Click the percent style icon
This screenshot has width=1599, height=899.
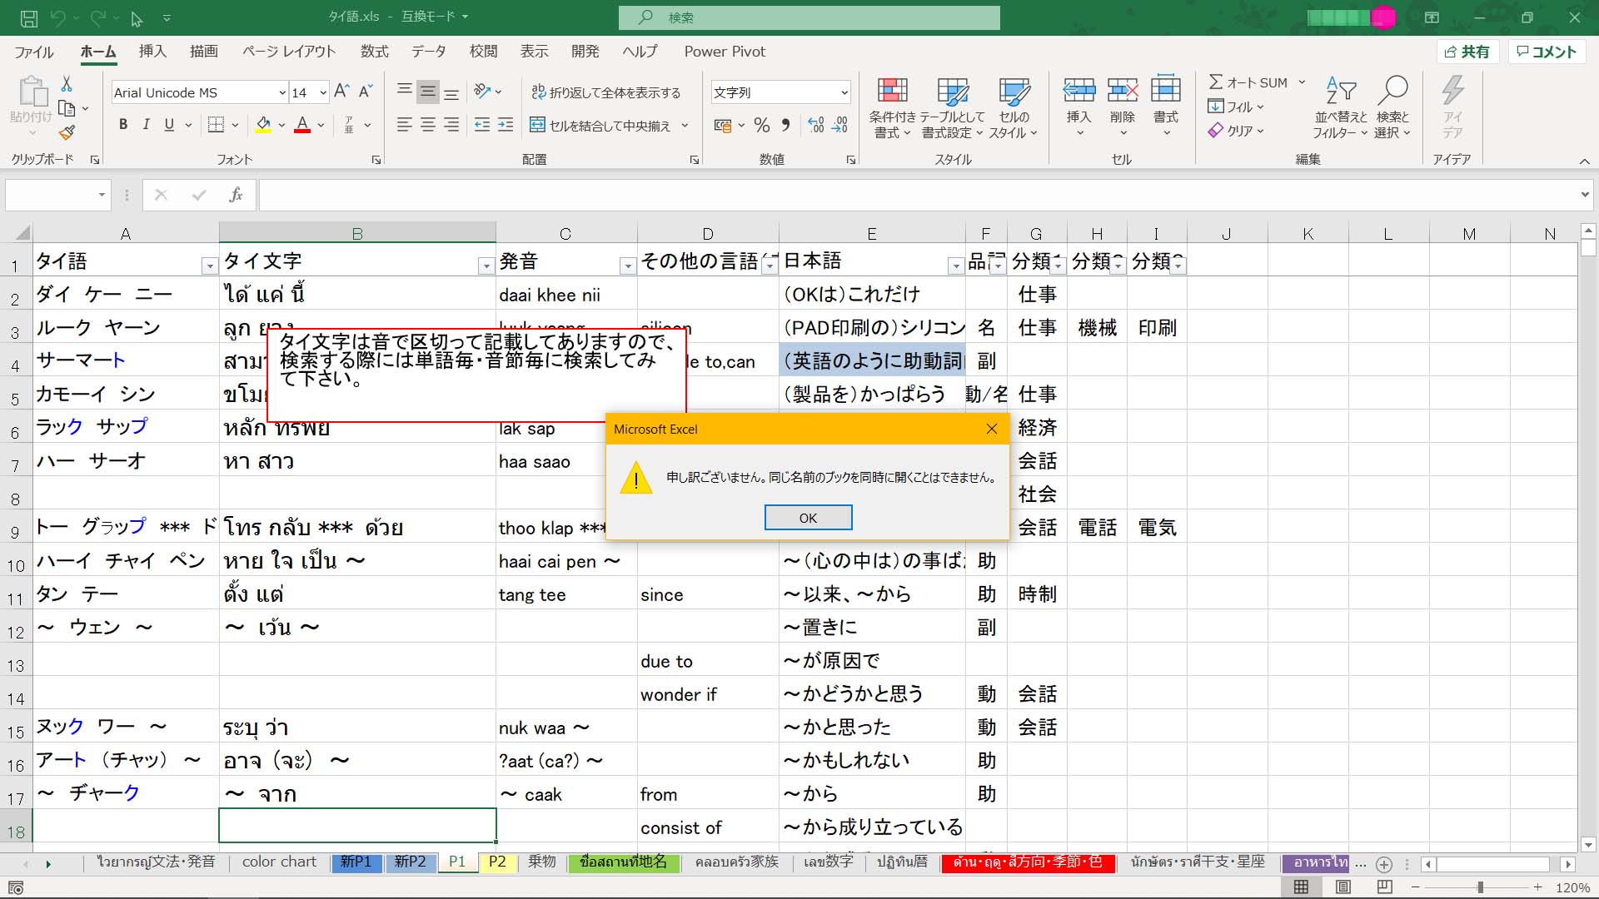click(761, 126)
